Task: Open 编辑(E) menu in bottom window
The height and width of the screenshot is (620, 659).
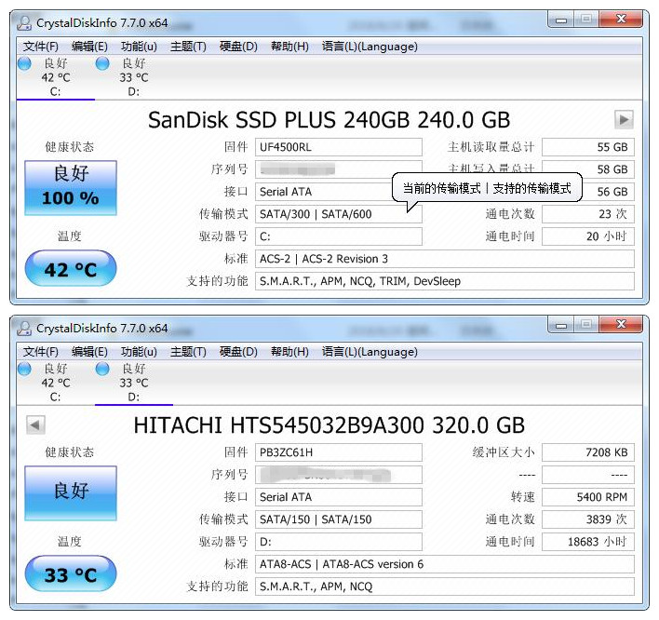Action: (89, 351)
